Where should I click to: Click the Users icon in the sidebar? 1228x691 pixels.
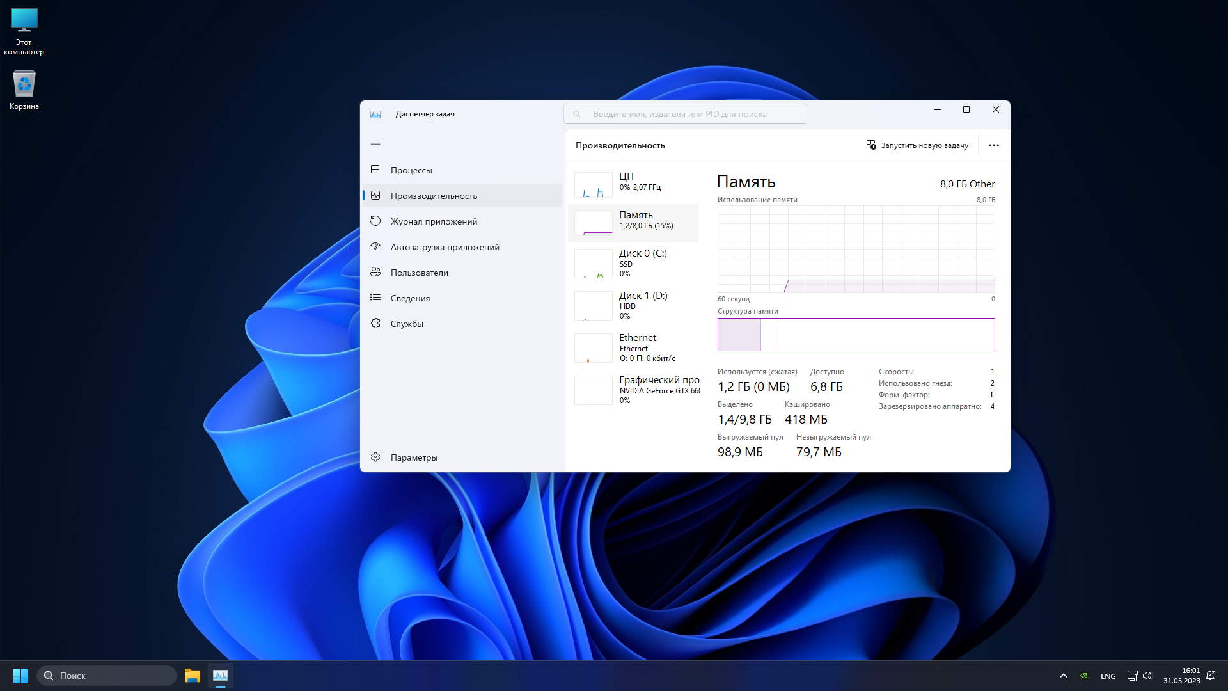375,272
